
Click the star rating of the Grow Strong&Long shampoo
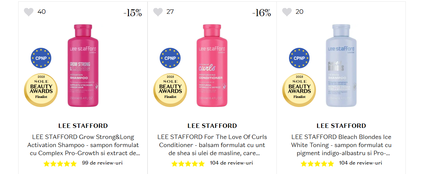(x=60, y=164)
